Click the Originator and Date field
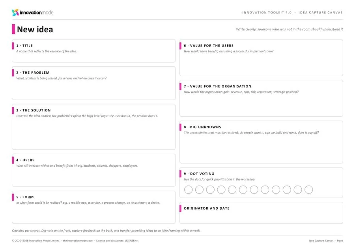The width and height of the screenshot is (355, 251). (x=261, y=213)
